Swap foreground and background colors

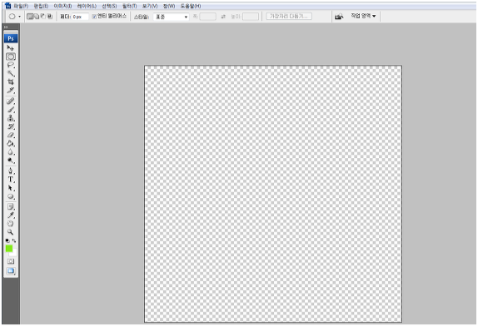pos(14,240)
